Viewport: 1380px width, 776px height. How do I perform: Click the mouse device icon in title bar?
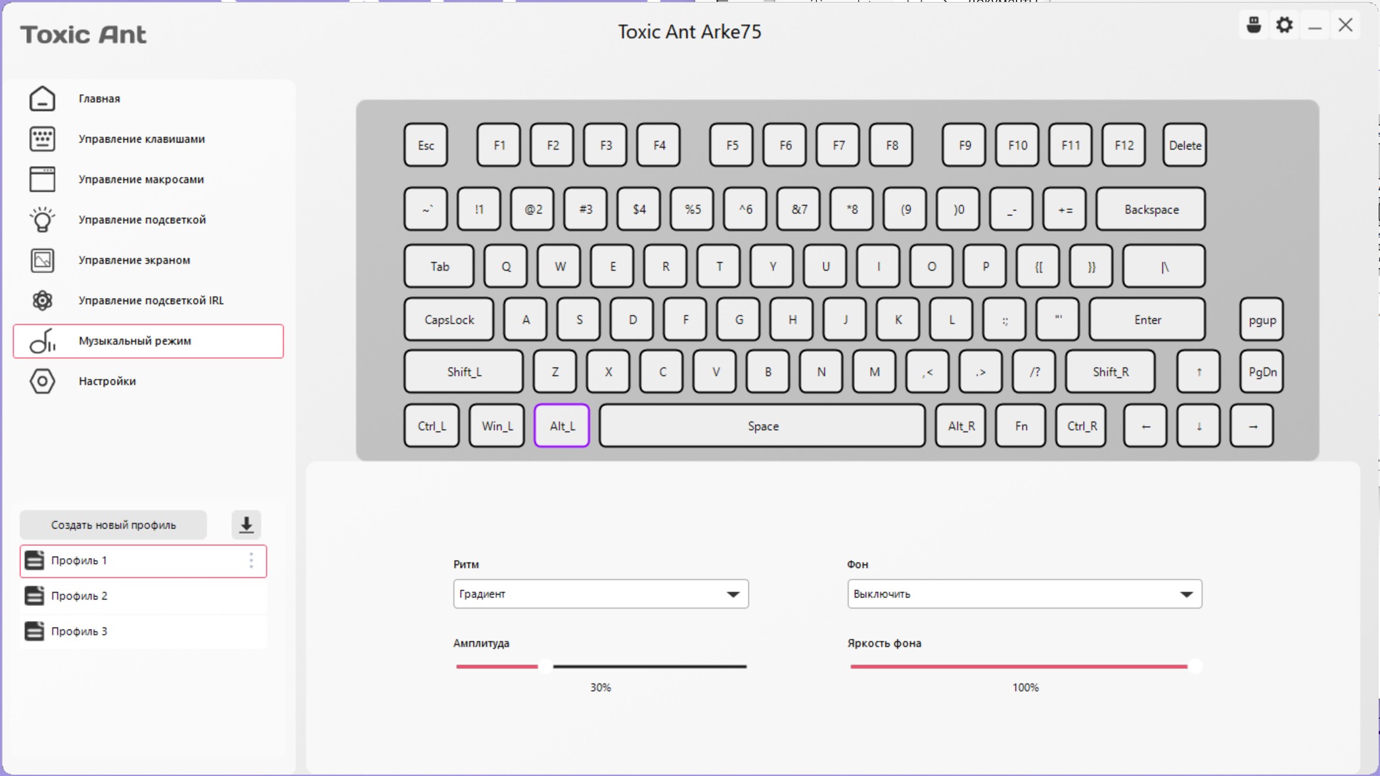(x=1254, y=26)
